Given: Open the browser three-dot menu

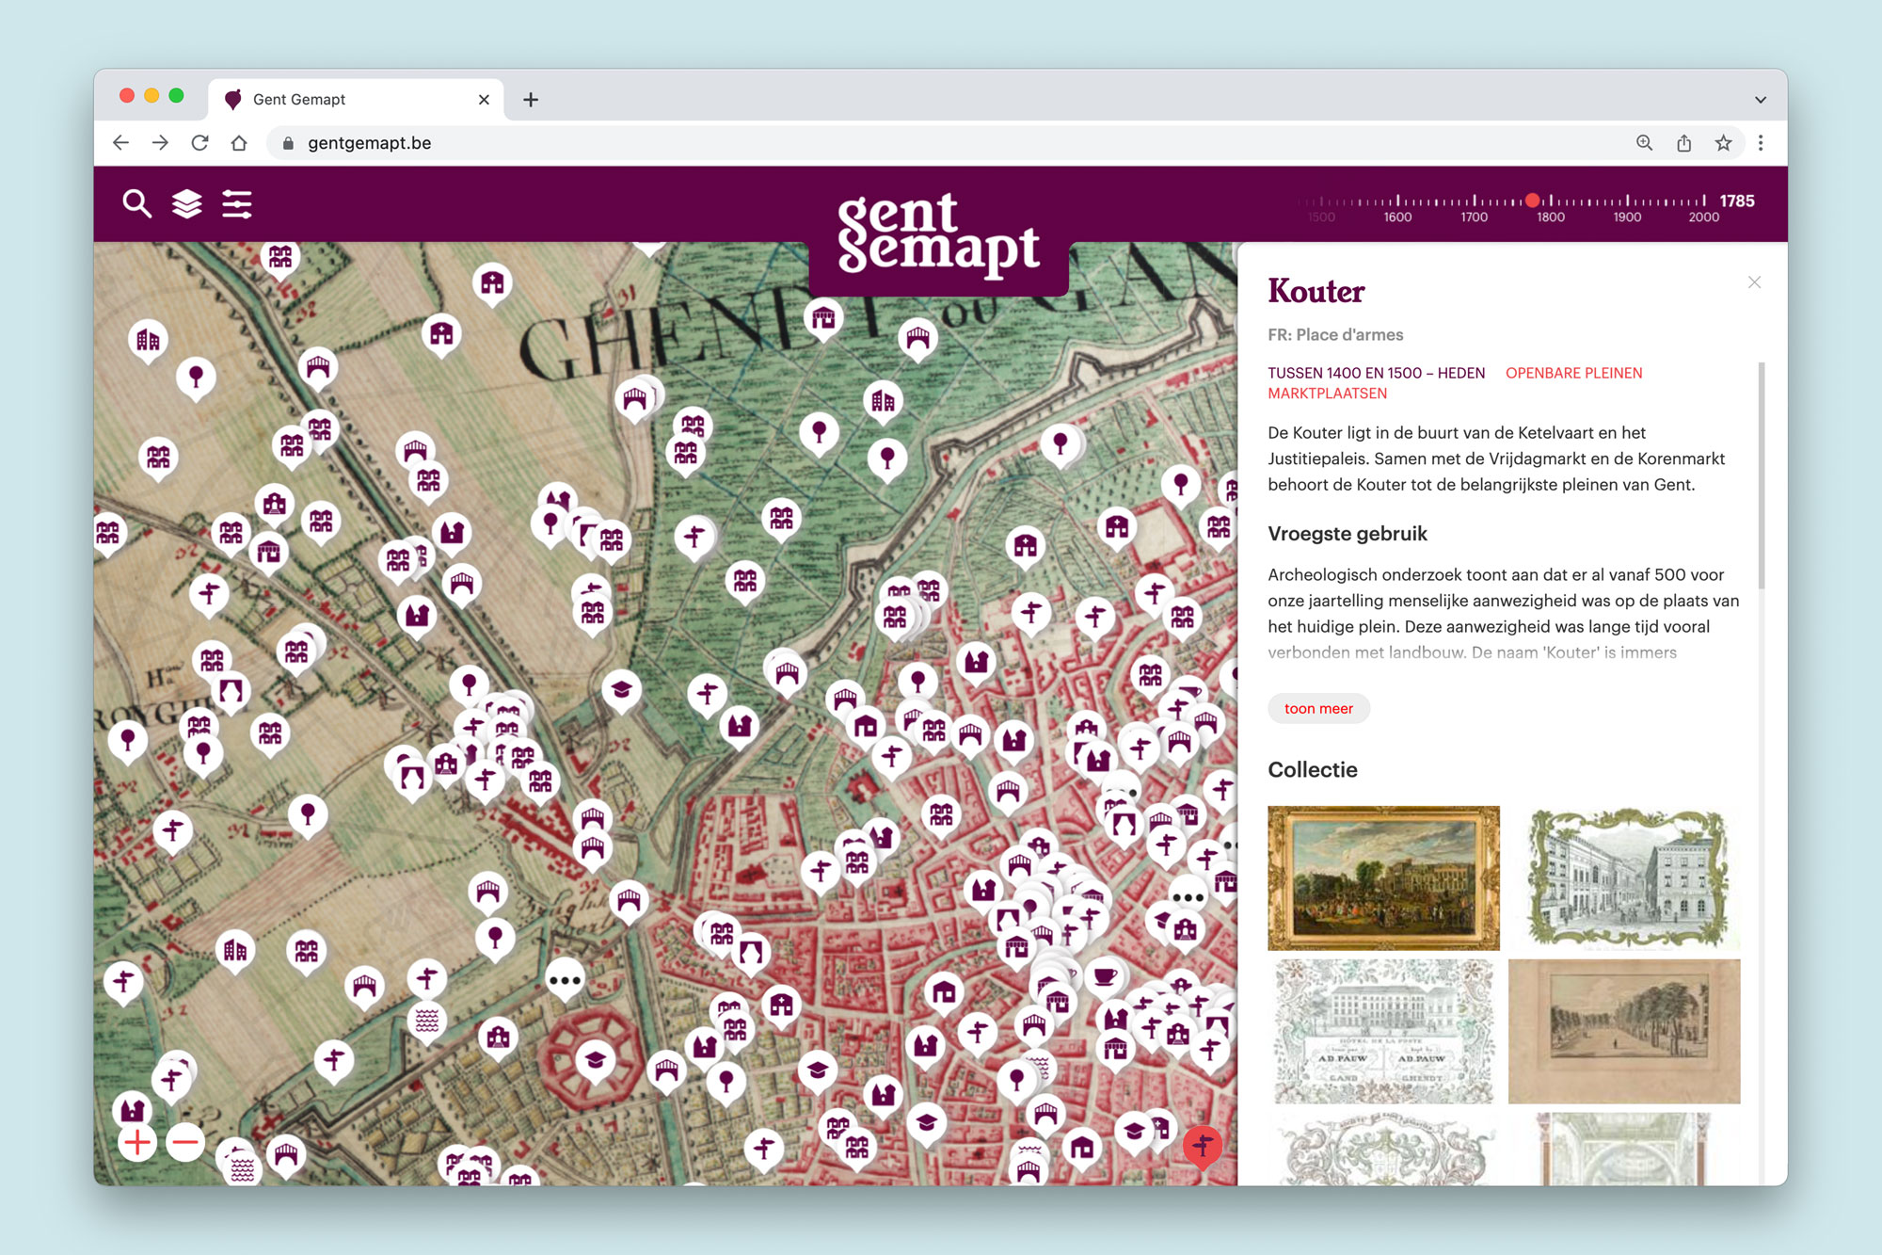Looking at the screenshot, I should pos(1761,143).
